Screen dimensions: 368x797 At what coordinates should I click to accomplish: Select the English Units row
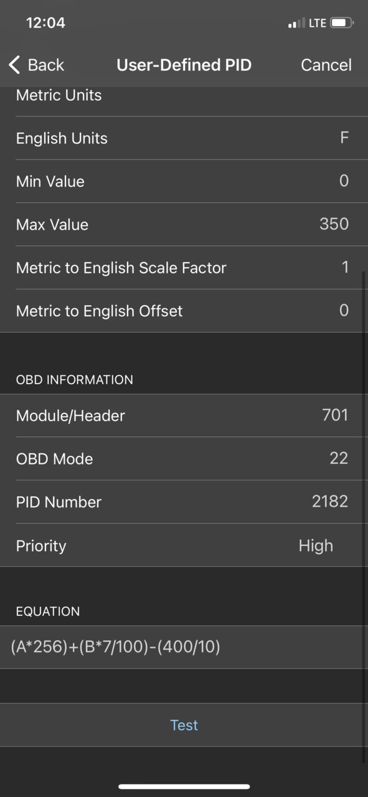[x=184, y=138]
